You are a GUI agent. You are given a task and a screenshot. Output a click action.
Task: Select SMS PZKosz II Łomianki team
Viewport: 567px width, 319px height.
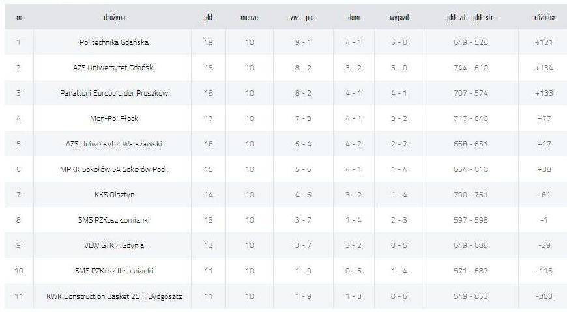pyautogui.click(x=114, y=271)
